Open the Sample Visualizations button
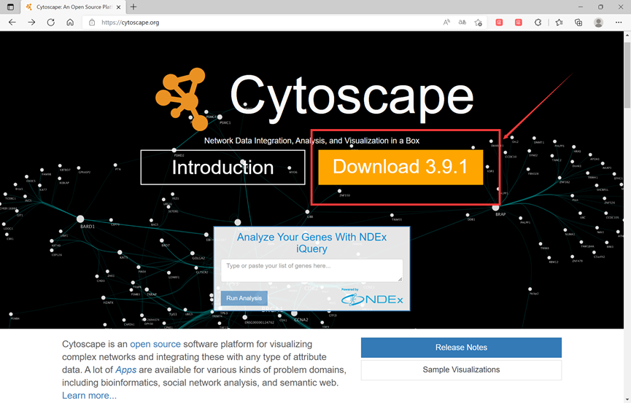Viewport: 631px width, 403px height. click(x=461, y=369)
